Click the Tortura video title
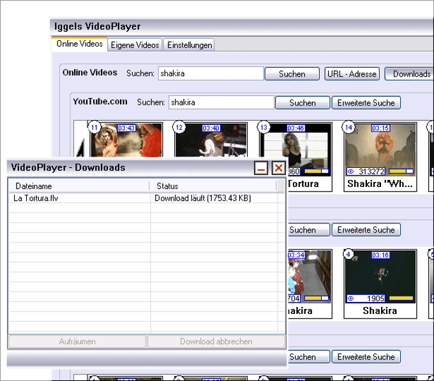 [x=303, y=184]
